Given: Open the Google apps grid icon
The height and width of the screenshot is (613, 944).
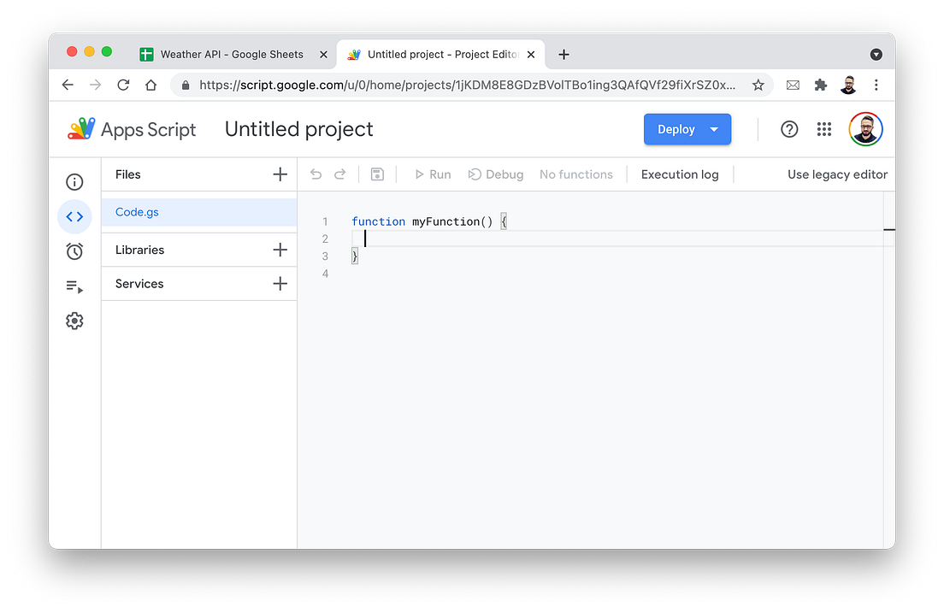Looking at the screenshot, I should click(x=824, y=129).
